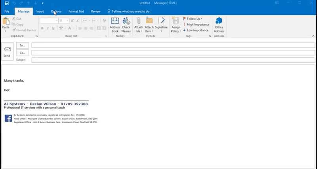This screenshot has width=317, height=169.
Task: Open the Follow Up flag dropdown
Action: click(194, 19)
